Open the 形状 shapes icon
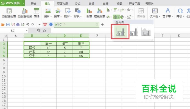This screenshot has width=190, height=109. [78, 11]
